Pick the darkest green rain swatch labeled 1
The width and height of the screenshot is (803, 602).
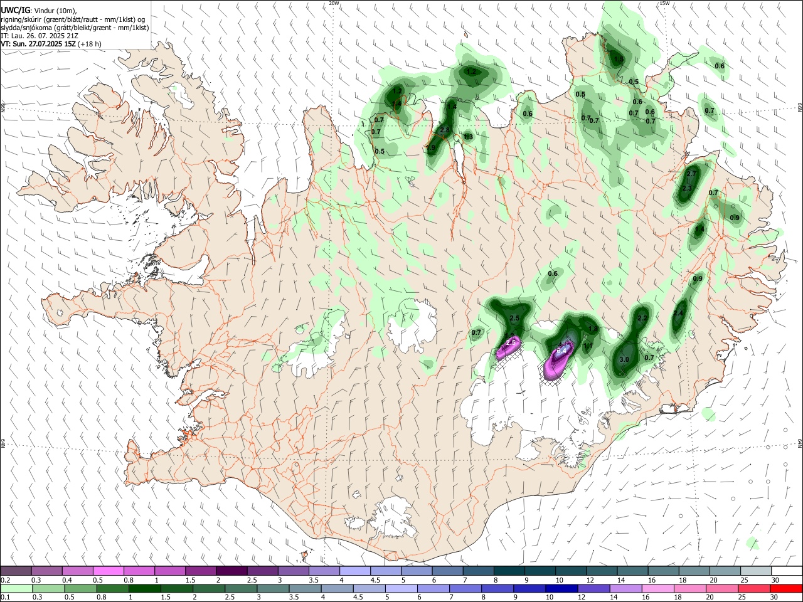click(x=145, y=588)
